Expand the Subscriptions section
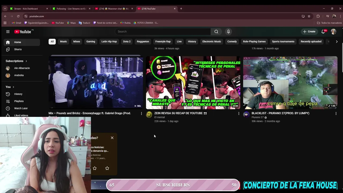The image size is (343, 193). [x=16, y=61]
